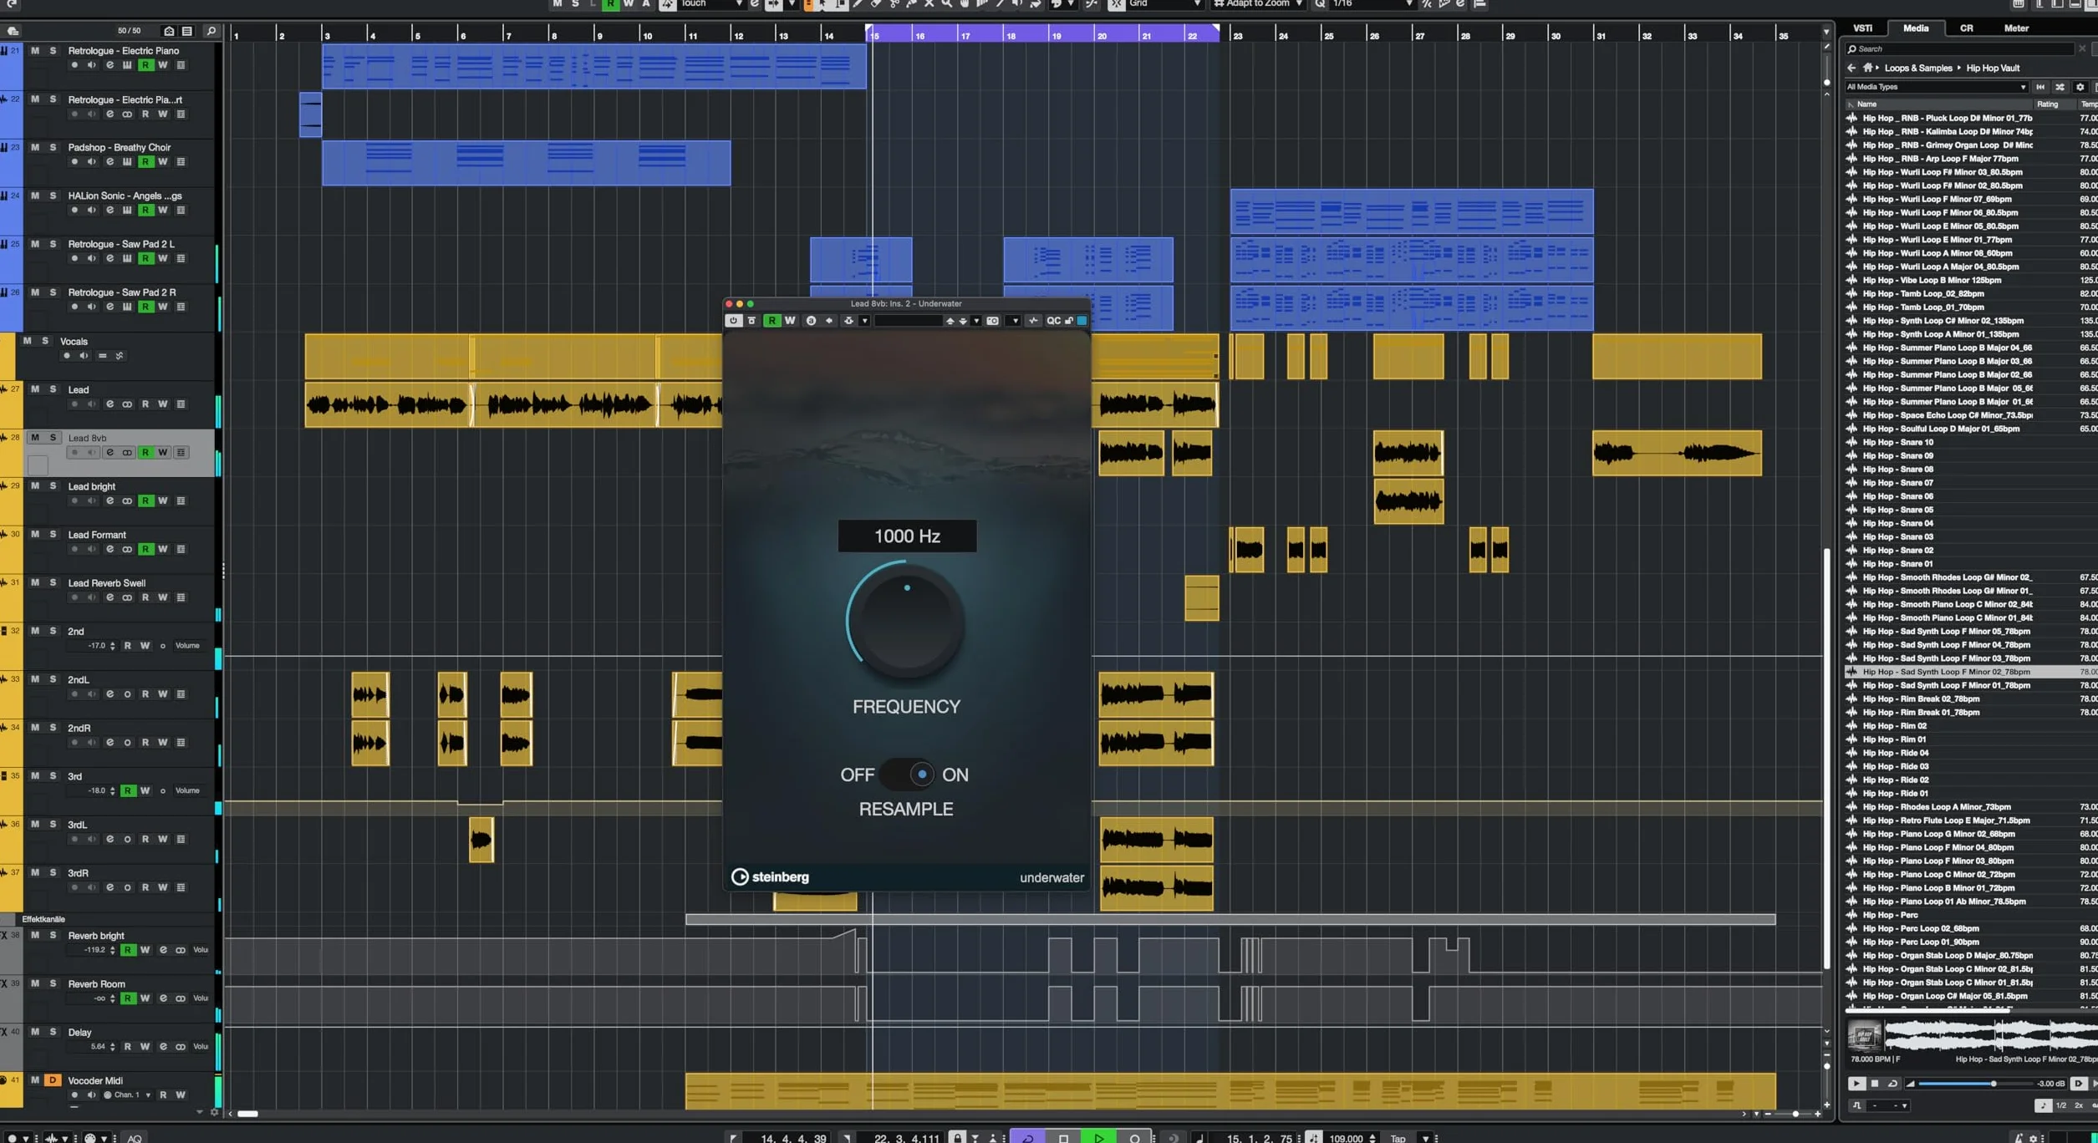Click the preset name field in plugin header

[x=908, y=321]
